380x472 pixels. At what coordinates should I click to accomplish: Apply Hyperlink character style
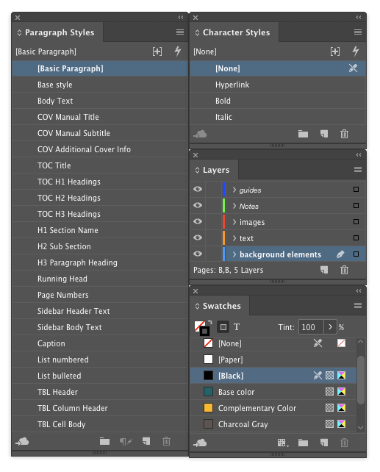(278, 85)
